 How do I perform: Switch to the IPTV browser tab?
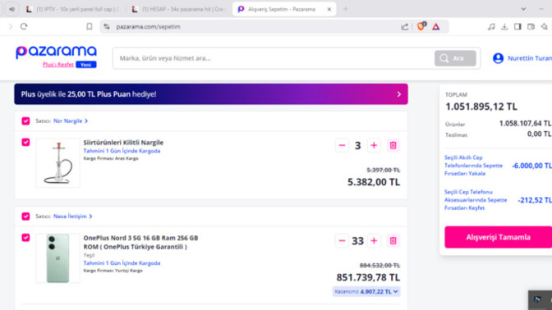coord(74,9)
